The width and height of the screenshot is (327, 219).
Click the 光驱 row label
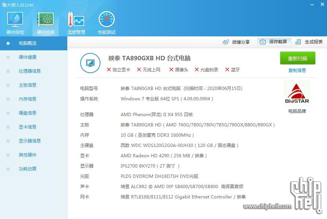click(85, 176)
